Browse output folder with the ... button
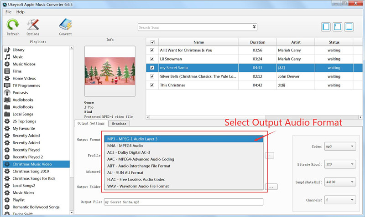This screenshot has height=217, width=365. [x=271, y=187]
